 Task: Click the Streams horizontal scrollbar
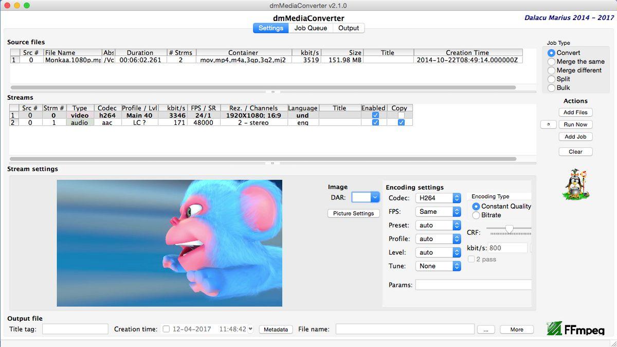[x=263, y=159]
